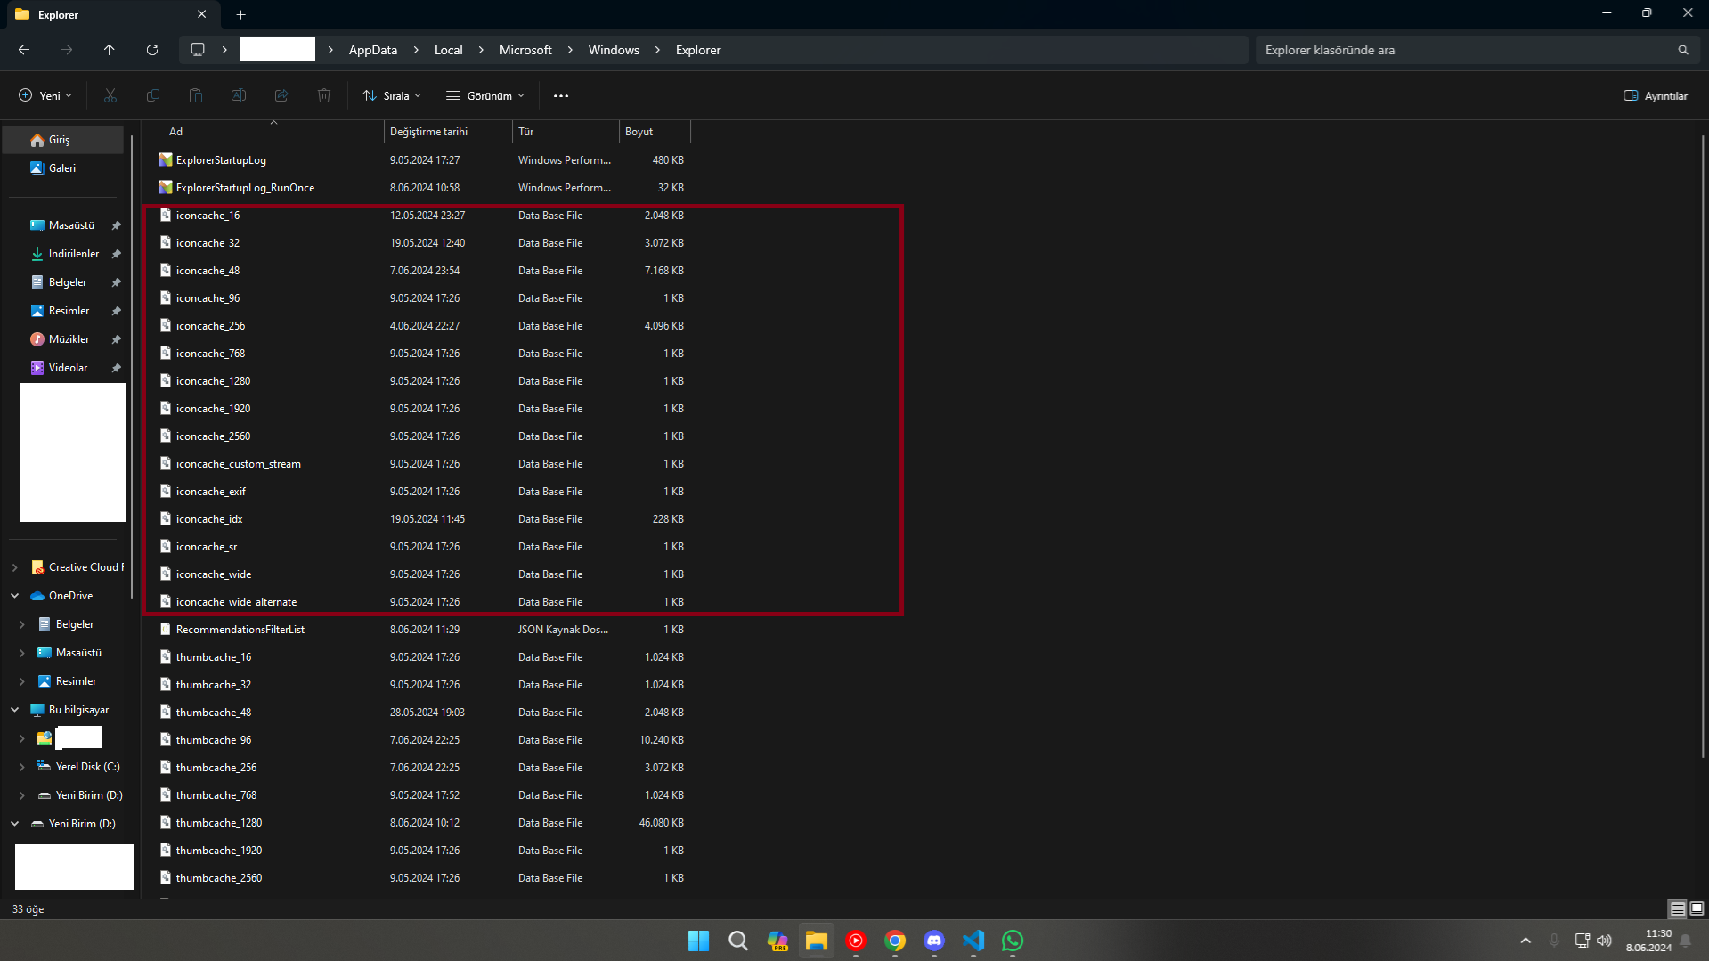The image size is (1709, 961).
Task: Open the Sırala sort dropdown
Action: pos(392,95)
